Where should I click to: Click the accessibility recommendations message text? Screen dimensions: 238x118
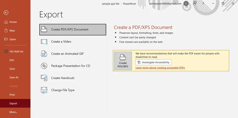[x=177, y=55]
